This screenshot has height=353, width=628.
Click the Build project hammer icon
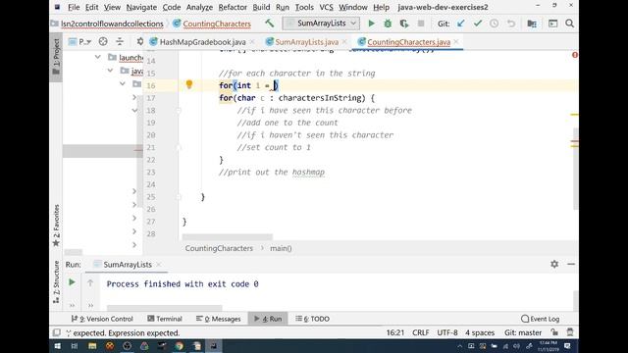pos(269,24)
